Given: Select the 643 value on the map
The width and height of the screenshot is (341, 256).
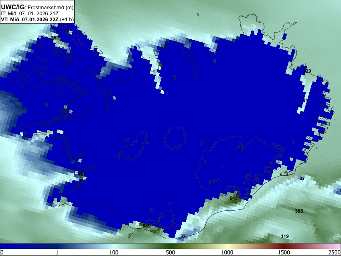Looking at the screenshot, I should pos(233,198).
